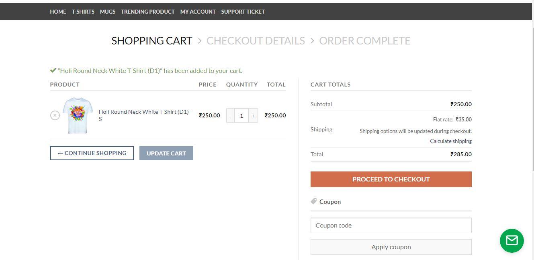Open the TRENDING PRODUCT page
The image size is (534, 260).
point(147,12)
